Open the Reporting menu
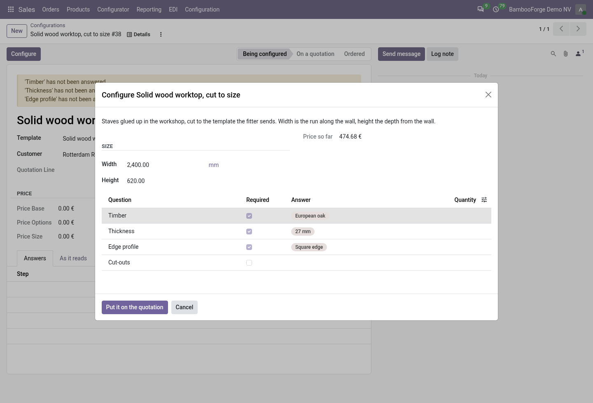 pyautogui.click(x=149, y=9)
